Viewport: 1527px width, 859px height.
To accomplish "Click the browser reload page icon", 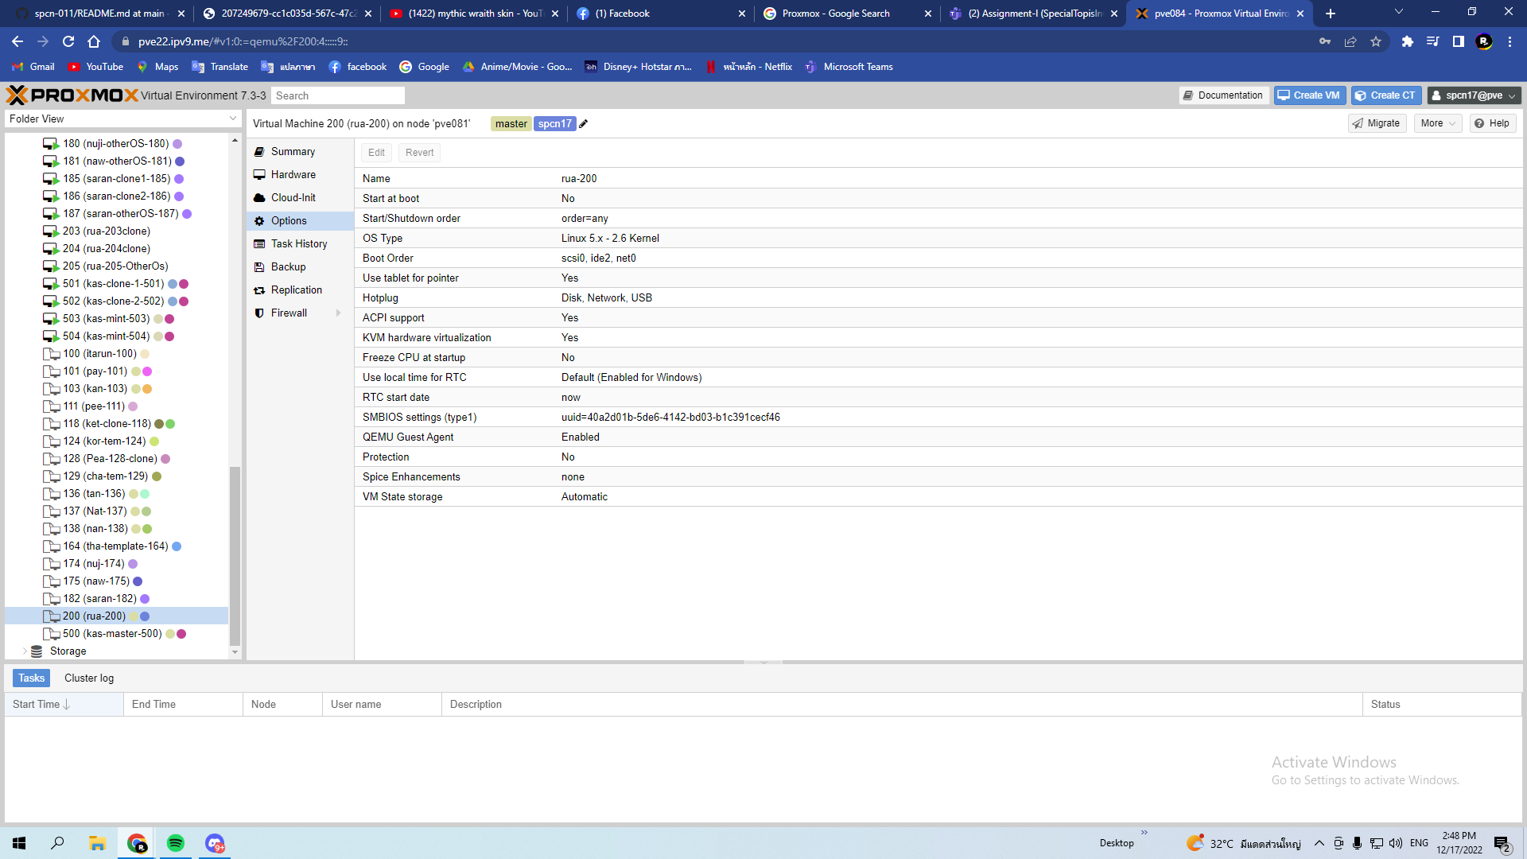I will pyautogui.click(x=68, y=41).
